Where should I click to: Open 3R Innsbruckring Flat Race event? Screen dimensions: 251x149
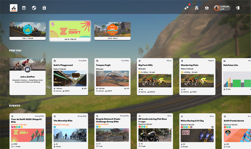pyautogui.click(x=155, y=131)
